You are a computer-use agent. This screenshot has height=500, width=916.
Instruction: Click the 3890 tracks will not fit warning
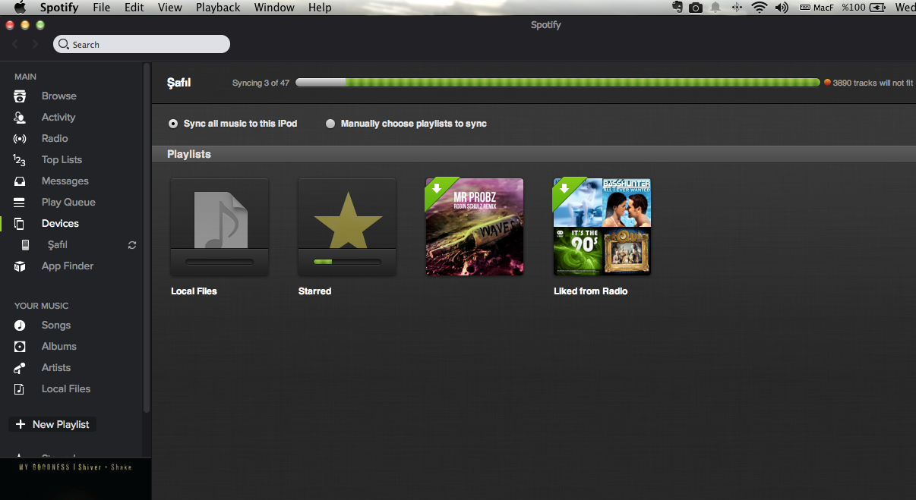click(869, 83)
